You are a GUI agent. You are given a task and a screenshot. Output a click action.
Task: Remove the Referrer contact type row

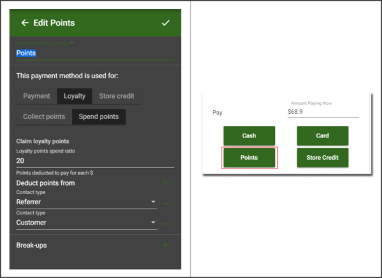click(x=166, y=204)
